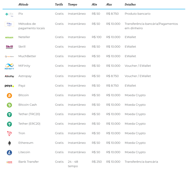Click the red Tron icon
The height and width of the screenshot is (171, 188).
point(9,133)
